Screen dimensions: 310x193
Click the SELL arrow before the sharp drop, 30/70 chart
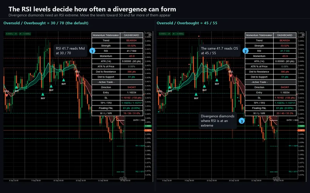[77, 75]
